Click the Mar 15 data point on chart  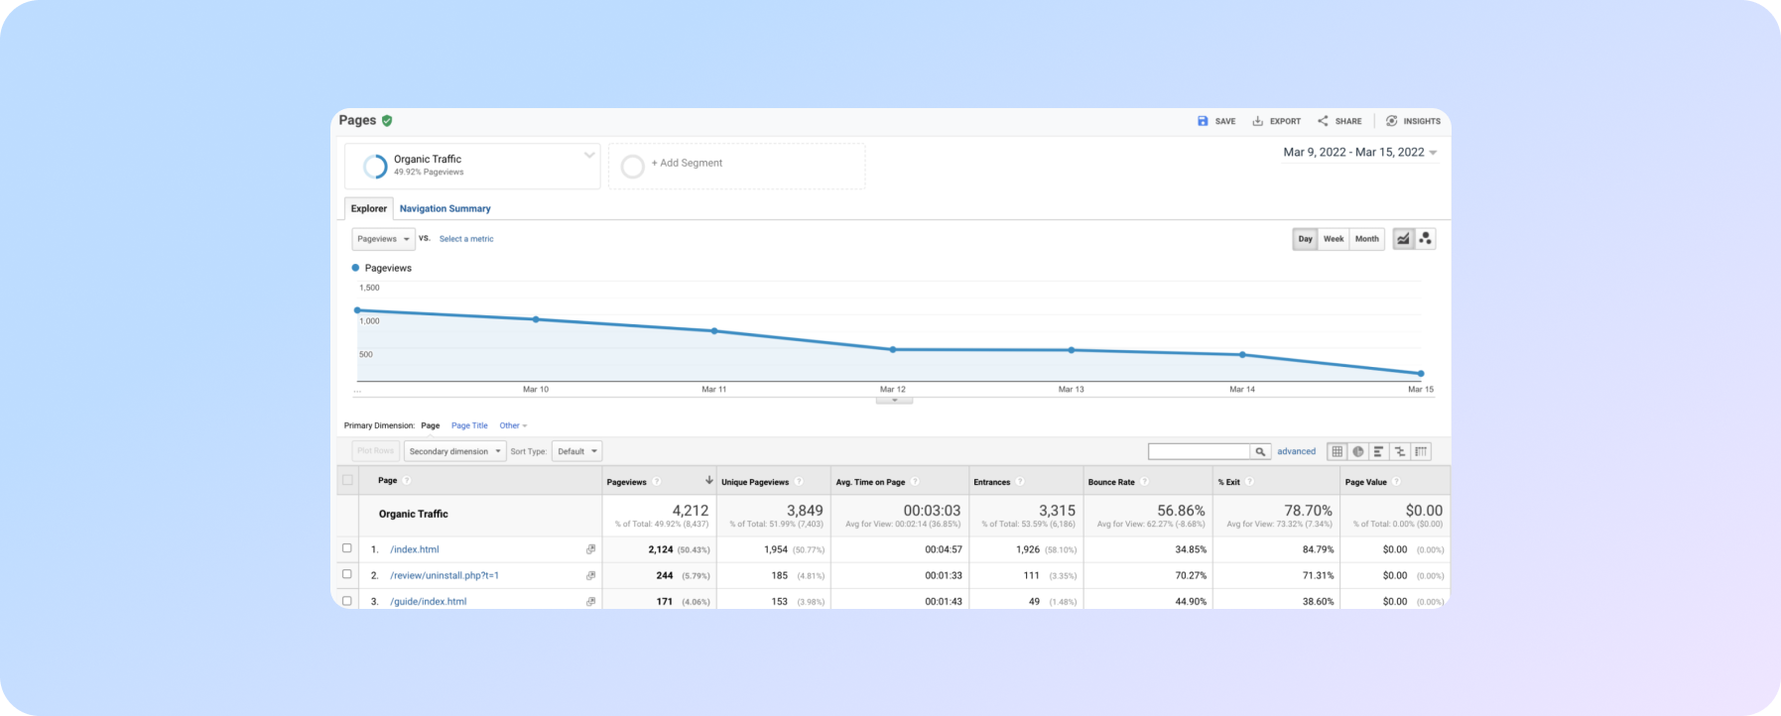(1421, 374)
